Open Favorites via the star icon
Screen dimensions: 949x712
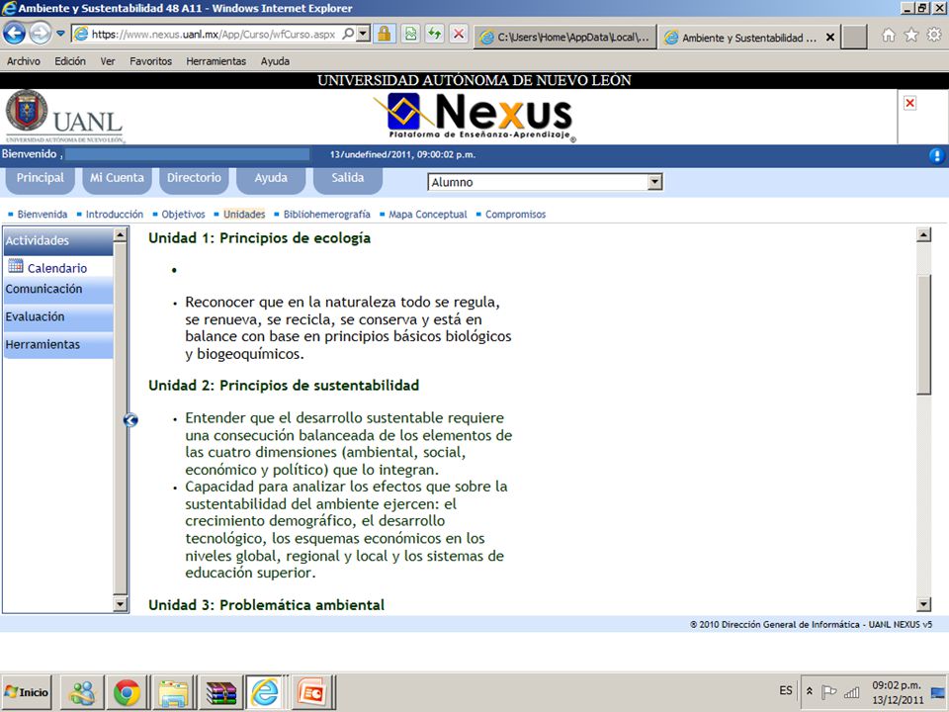click(x=910, y=36)
